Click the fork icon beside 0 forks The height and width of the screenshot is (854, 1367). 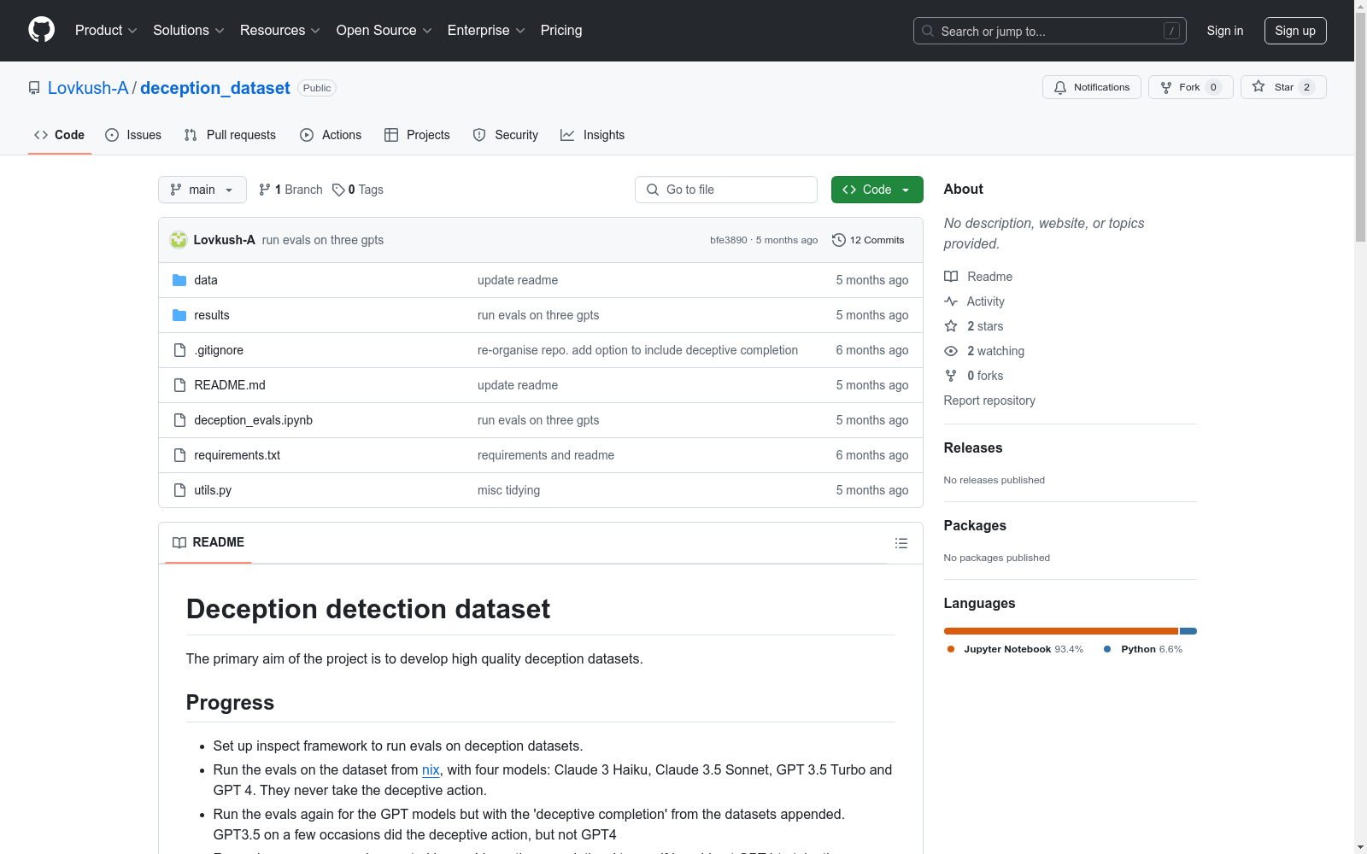coord(951,376)
